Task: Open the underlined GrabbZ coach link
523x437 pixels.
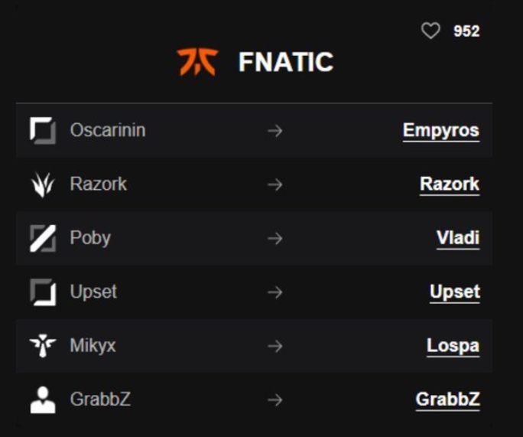Action: click(x=447, y=399)
